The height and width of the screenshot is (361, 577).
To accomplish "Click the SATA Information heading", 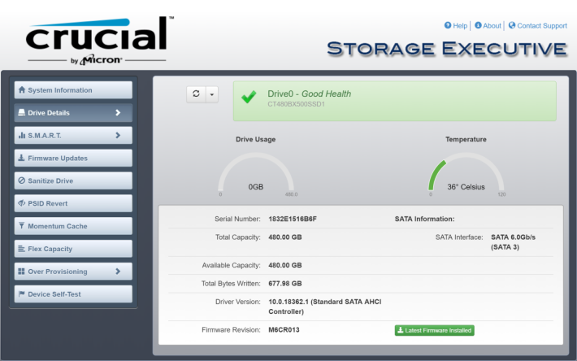I will (425, 219).
